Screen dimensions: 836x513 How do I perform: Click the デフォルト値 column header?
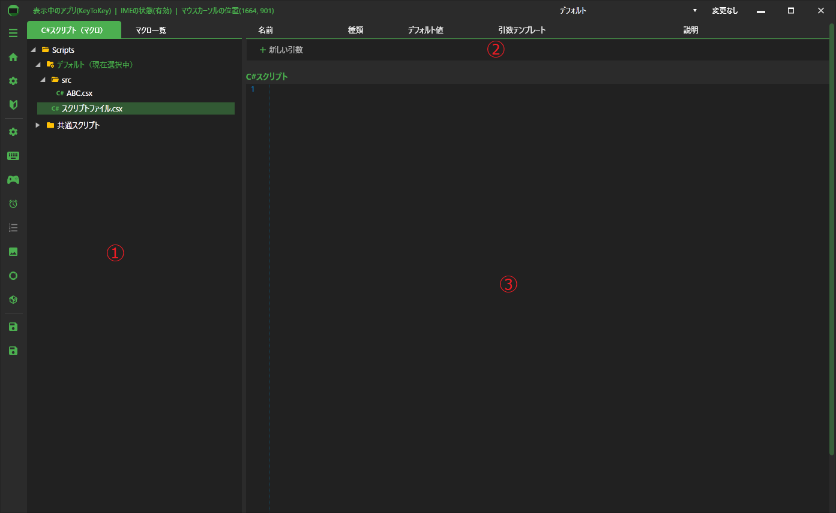tap(426, 30)
